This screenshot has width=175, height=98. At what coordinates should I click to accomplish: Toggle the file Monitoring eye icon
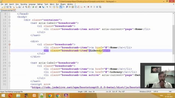point(84,7)
